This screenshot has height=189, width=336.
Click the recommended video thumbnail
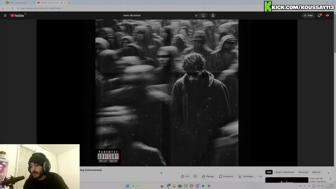(287, 180)
